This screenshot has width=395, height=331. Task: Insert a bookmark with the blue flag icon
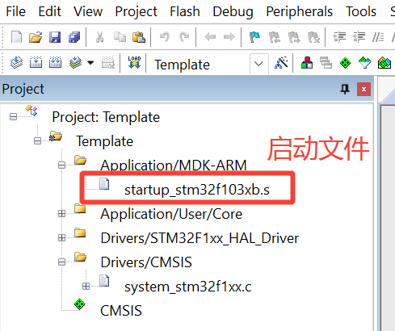tap(254, 37)
